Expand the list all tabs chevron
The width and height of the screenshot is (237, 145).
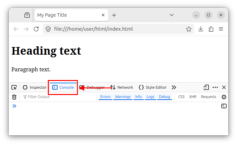171,15
